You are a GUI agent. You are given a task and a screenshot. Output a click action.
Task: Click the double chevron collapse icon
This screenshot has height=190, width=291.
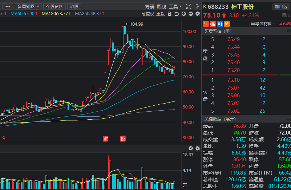pyautogui.click(x=197, y=6)
